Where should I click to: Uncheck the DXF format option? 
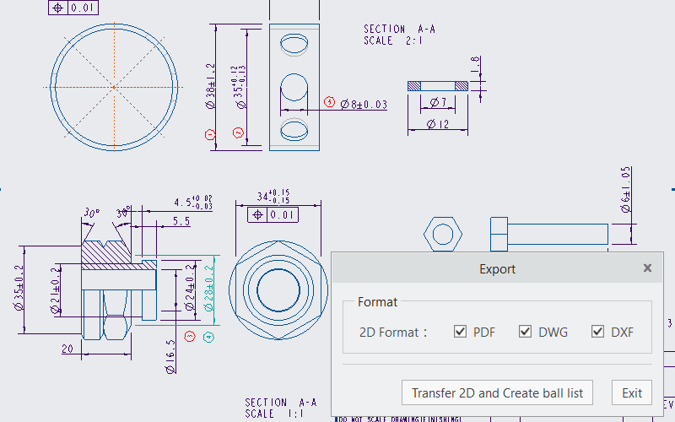[598, 332]
